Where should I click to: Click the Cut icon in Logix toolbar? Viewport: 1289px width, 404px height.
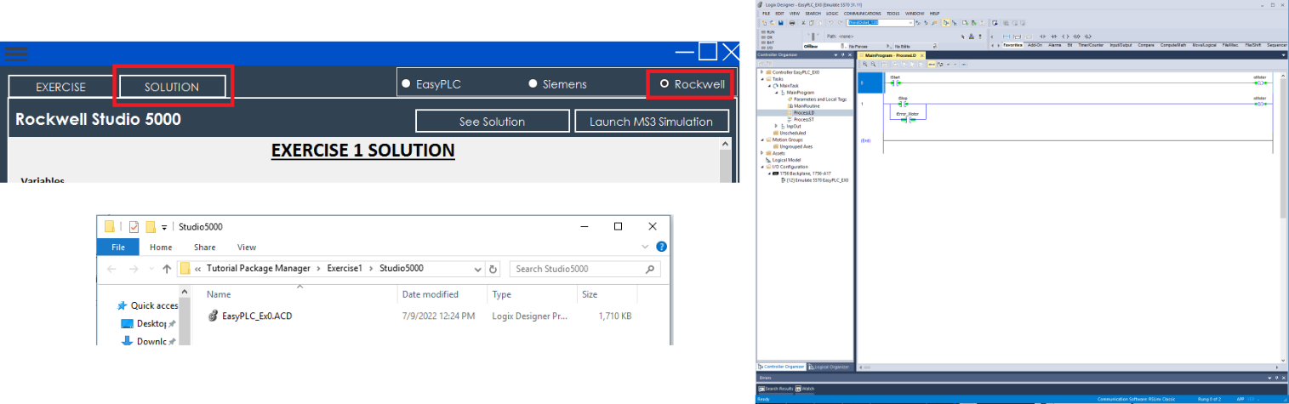803,23
